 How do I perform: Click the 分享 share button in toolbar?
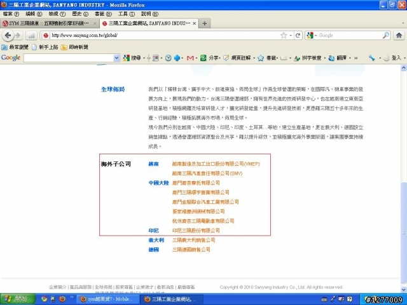pos(209,58)
